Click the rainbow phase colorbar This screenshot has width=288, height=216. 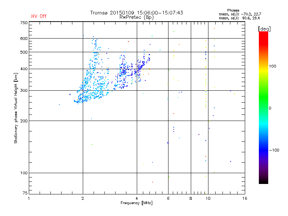click(x=264, y=107)
